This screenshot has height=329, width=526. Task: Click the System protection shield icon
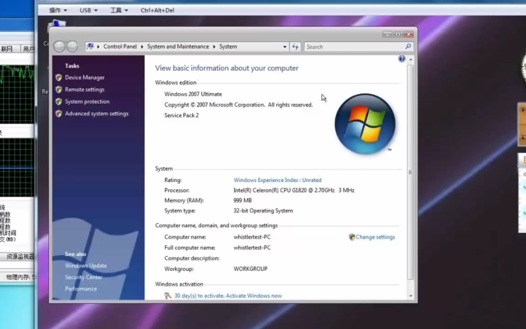tap(59, 101)
